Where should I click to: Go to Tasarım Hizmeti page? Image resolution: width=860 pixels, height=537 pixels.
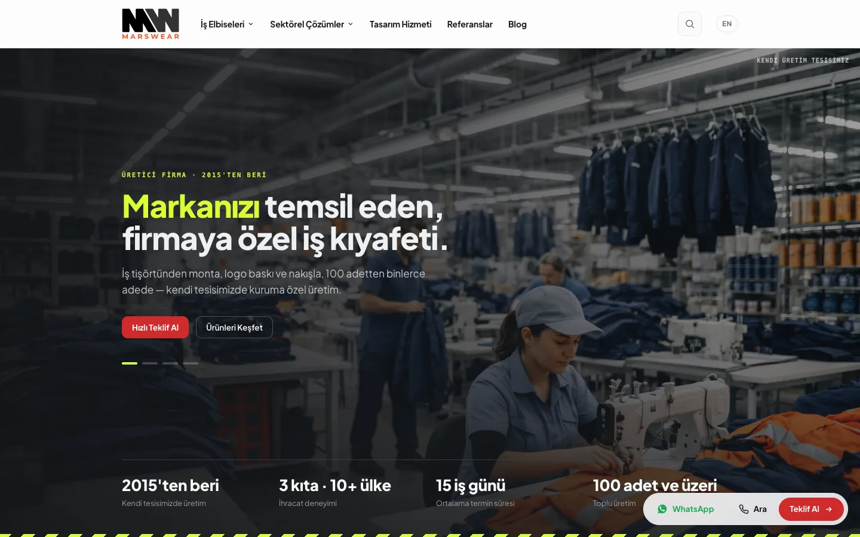401,24
